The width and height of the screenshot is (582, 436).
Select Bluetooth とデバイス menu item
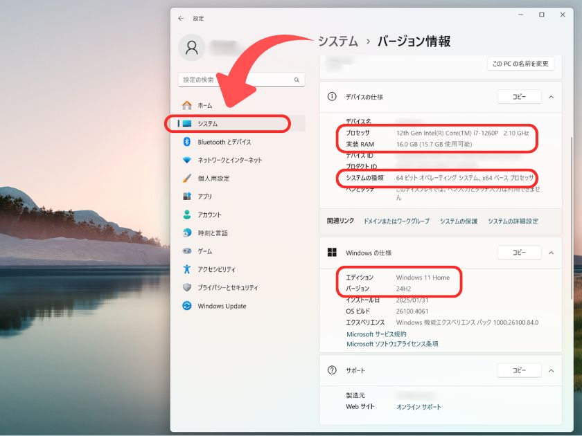(242, 142)
